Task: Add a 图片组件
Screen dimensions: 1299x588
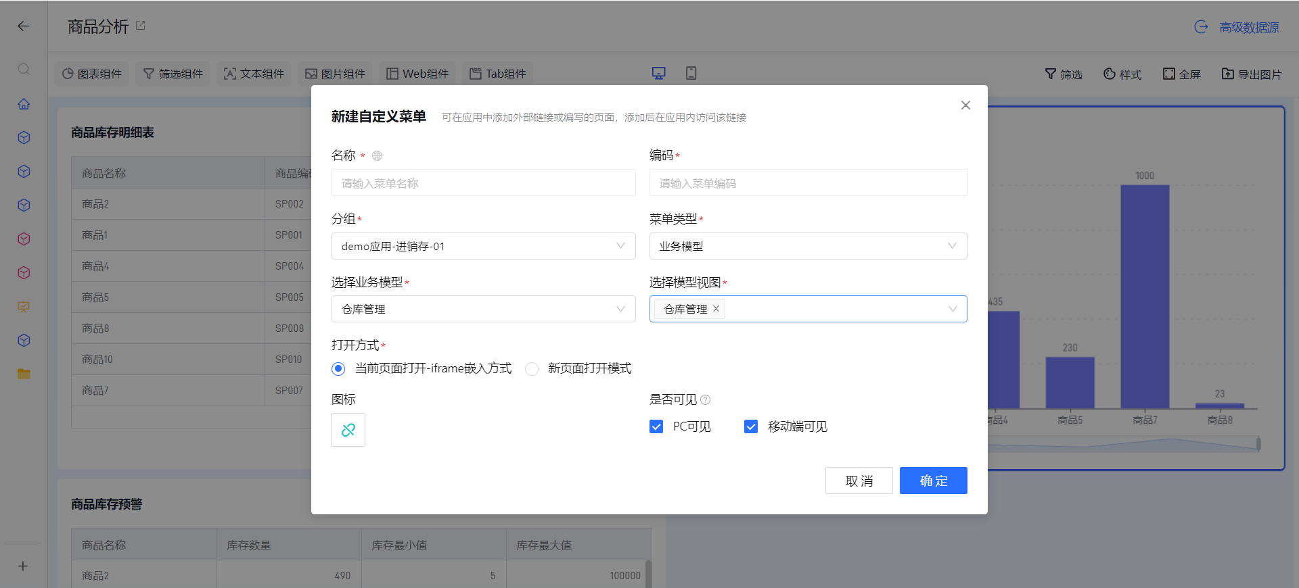Action: click(335, 74)
